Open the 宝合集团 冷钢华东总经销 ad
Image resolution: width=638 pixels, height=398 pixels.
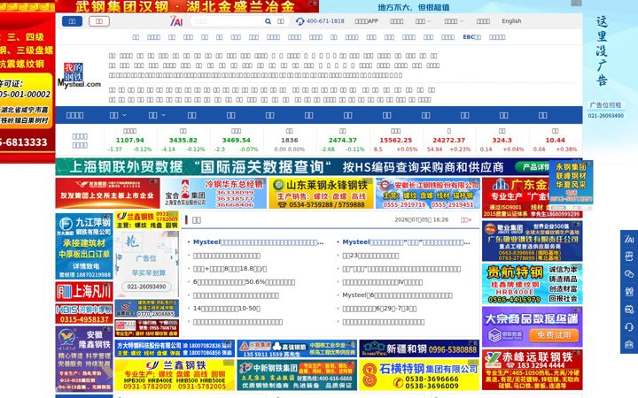click(x=214, y=193)
